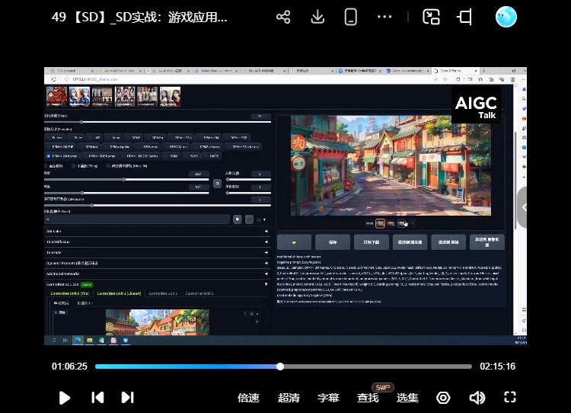Click the share icon in top bar

[x=283, y=17]
